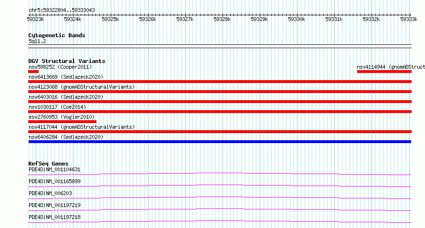Click the magenta line under PDE4D|NM_001104631
Image resolution: width=425 pixels, height=228 pixels.
[x=220, y=174]
